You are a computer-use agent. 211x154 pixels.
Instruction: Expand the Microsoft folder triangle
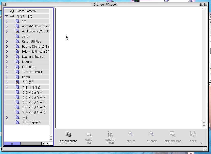pos(7,67)
